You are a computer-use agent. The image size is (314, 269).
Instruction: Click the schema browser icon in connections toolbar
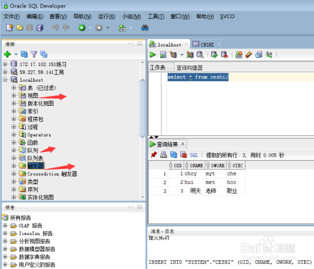(x=43, y=54)
